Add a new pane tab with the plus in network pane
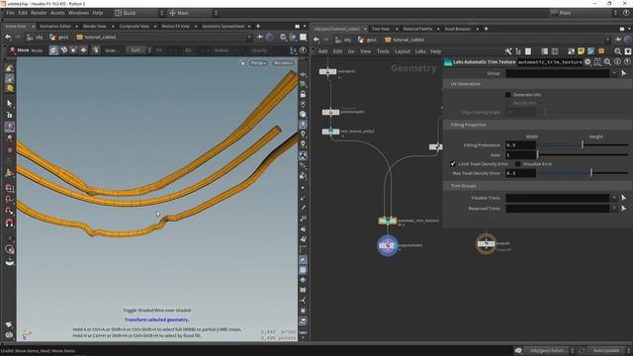The width and height of the screenshot is (633, 356). click(x=486, y=29)
